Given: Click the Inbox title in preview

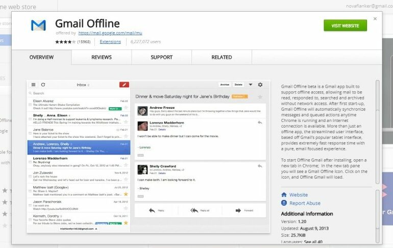Looking at the screenshot, I should coord(81,85).
